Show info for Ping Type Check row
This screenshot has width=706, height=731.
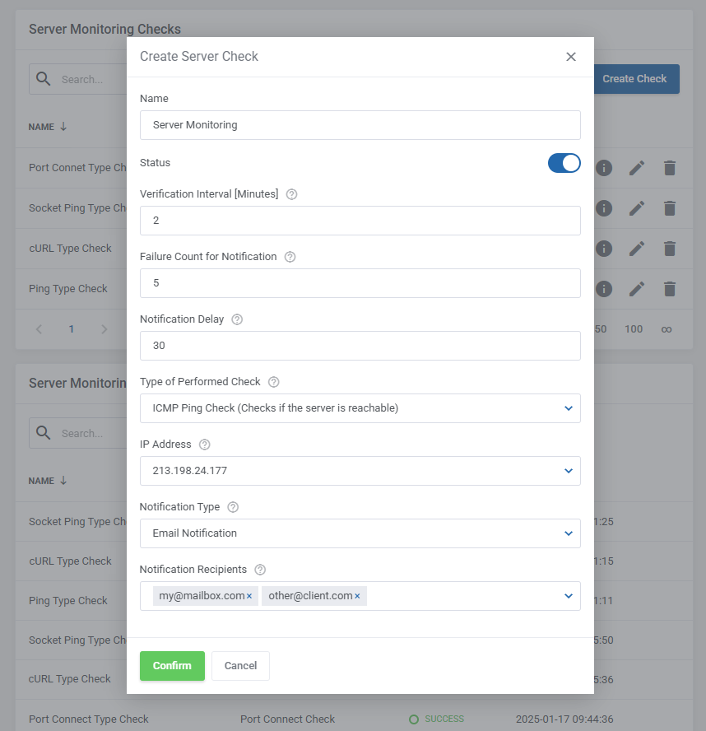(x=604, y=289)
